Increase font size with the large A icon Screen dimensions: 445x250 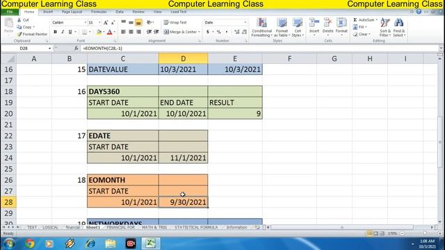pos(106,22)
